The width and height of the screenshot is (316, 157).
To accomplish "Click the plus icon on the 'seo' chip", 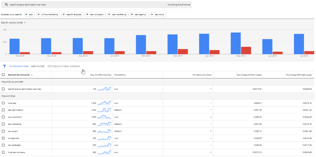I will (27, 14).
